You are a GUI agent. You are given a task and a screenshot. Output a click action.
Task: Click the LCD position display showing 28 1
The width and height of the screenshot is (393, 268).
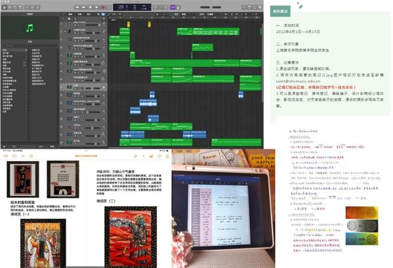(123, 7)
